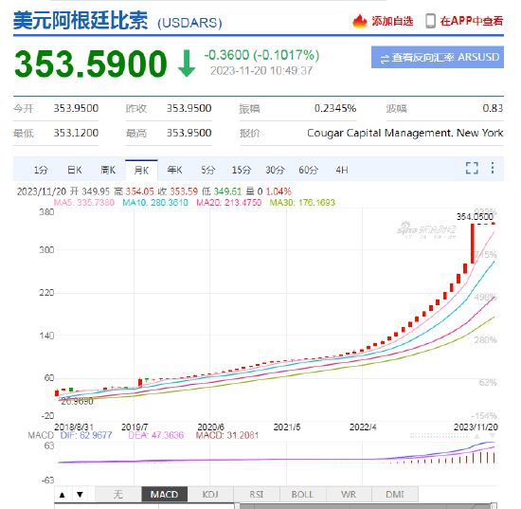Choose the 无 (none) indicator option

118,495
